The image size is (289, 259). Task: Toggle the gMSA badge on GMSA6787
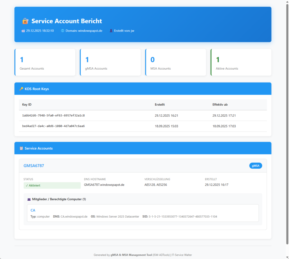point(255,166)
